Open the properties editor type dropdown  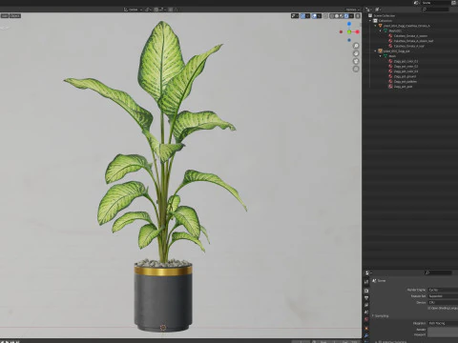pos(368,272)
